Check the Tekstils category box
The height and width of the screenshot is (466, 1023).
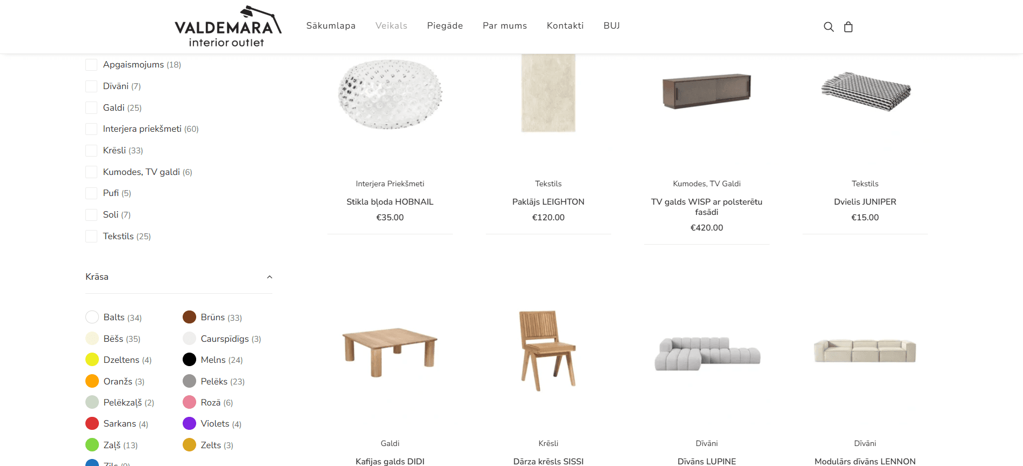91,237
